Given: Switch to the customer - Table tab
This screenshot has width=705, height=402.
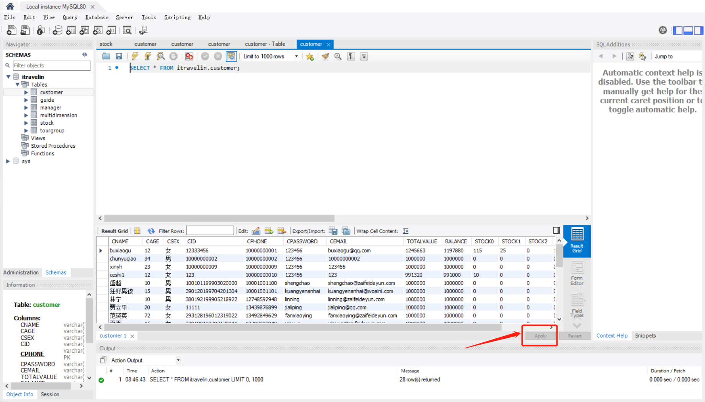Looking at the screenshot, I should coord(265,44).
